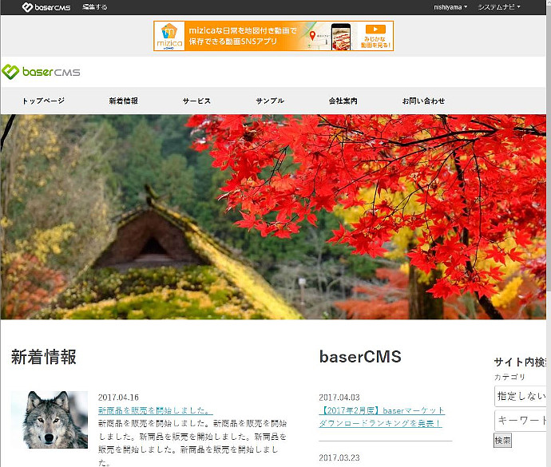Screen dimensions: 551x467
Task: Select the サービス navigation item
Action: [196, 101]
